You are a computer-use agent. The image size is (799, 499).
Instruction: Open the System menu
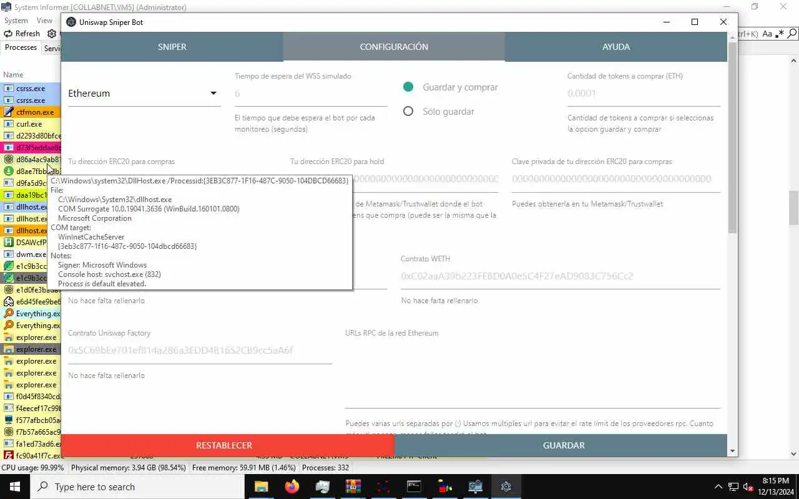click(16, 21)
